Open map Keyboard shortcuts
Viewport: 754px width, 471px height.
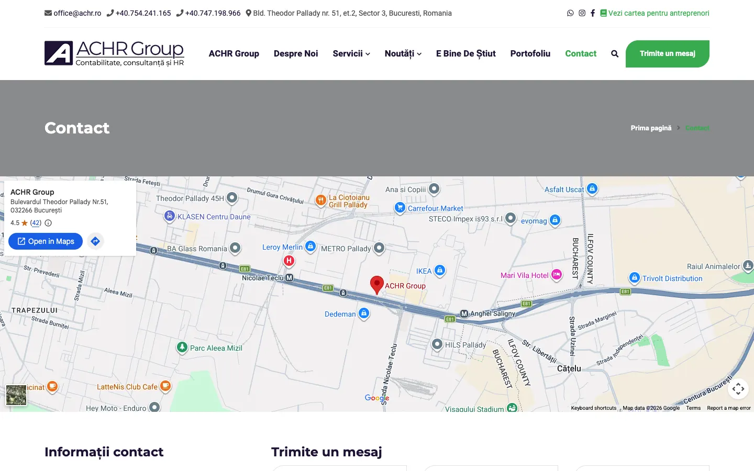(594, 408)
